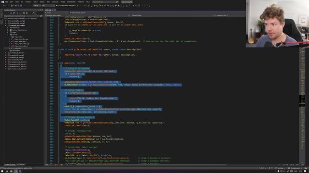Click the vertical scrollbar of the code editor
The height and width of the screenshot is (173, 309).
click(302, 106)
